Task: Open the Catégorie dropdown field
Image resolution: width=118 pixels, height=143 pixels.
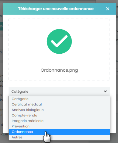Action: tap(59, 91)
